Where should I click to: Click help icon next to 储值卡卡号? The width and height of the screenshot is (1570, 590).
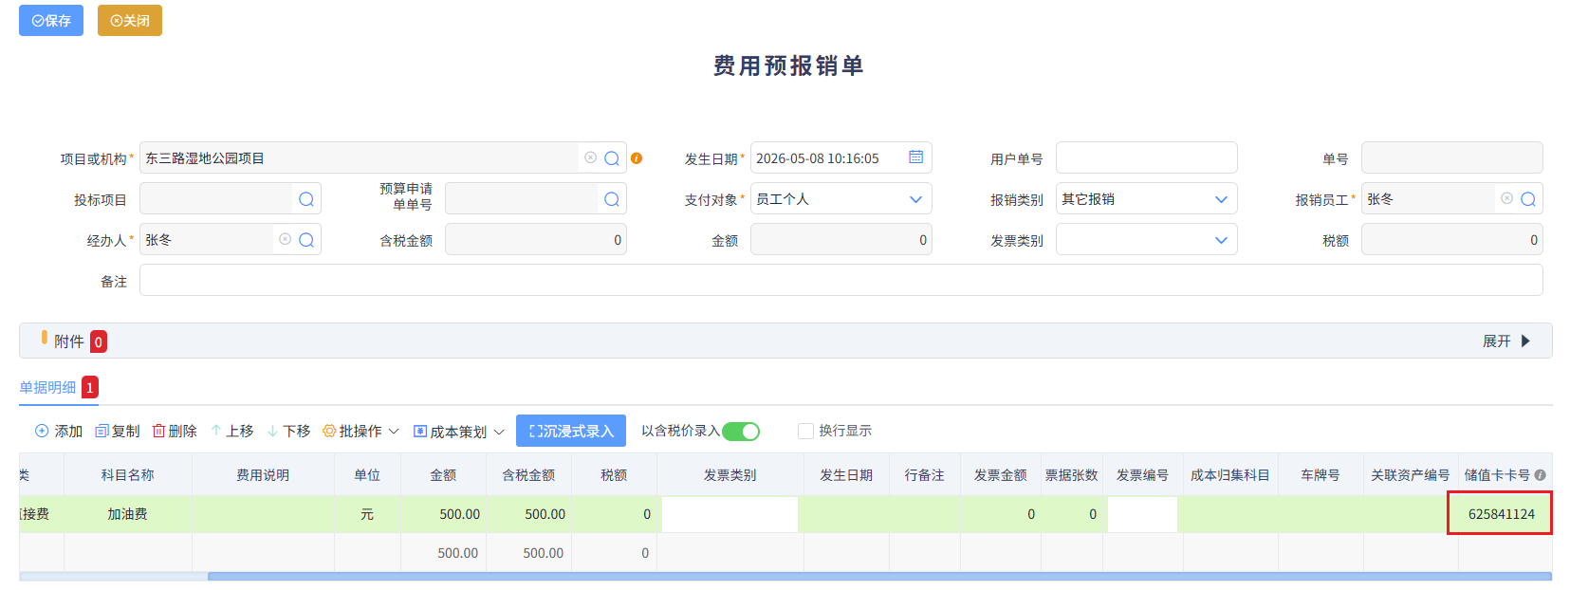pyautogui.click(x=1540, y=474)
